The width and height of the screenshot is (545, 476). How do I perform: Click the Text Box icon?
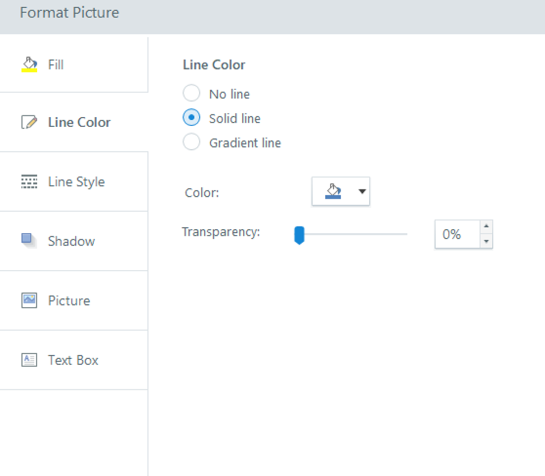29,360
